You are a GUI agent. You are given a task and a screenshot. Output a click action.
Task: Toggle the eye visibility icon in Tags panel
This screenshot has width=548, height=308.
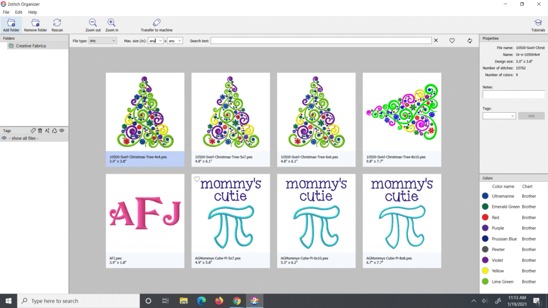pos(61,130)
